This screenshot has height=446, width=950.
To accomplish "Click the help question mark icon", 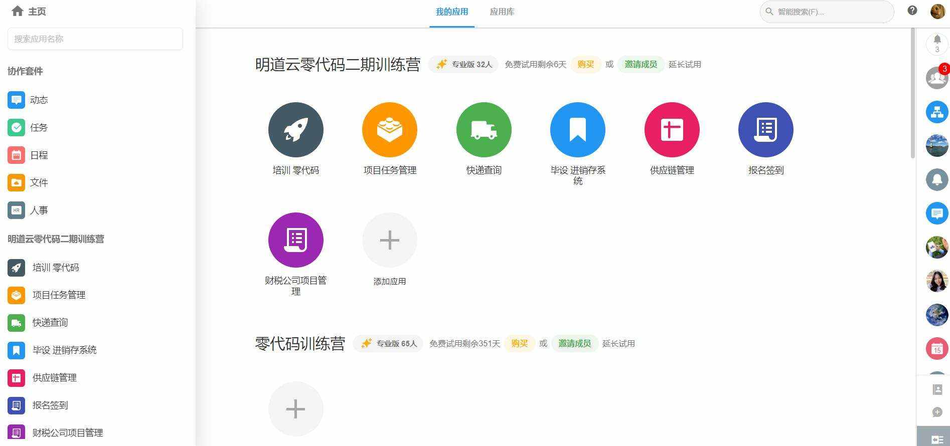I will [x=912, y=11].
